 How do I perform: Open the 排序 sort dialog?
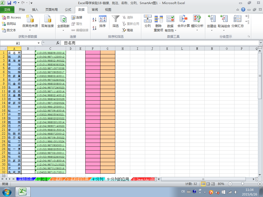[x=102, y=21]
